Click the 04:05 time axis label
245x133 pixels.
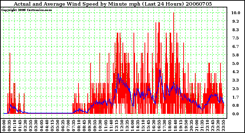41,126
